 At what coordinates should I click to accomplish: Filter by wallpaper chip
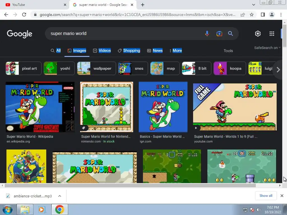96,68
